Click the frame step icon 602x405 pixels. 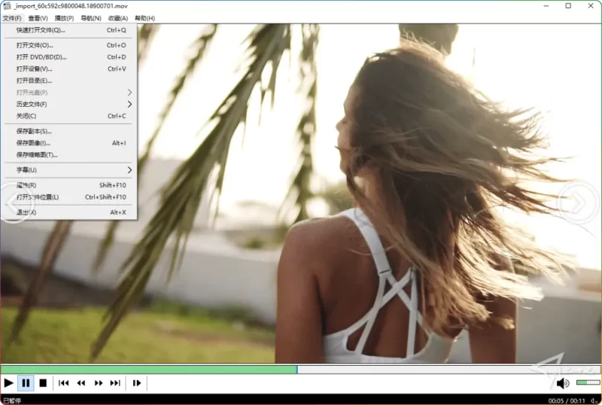point(137,383)
